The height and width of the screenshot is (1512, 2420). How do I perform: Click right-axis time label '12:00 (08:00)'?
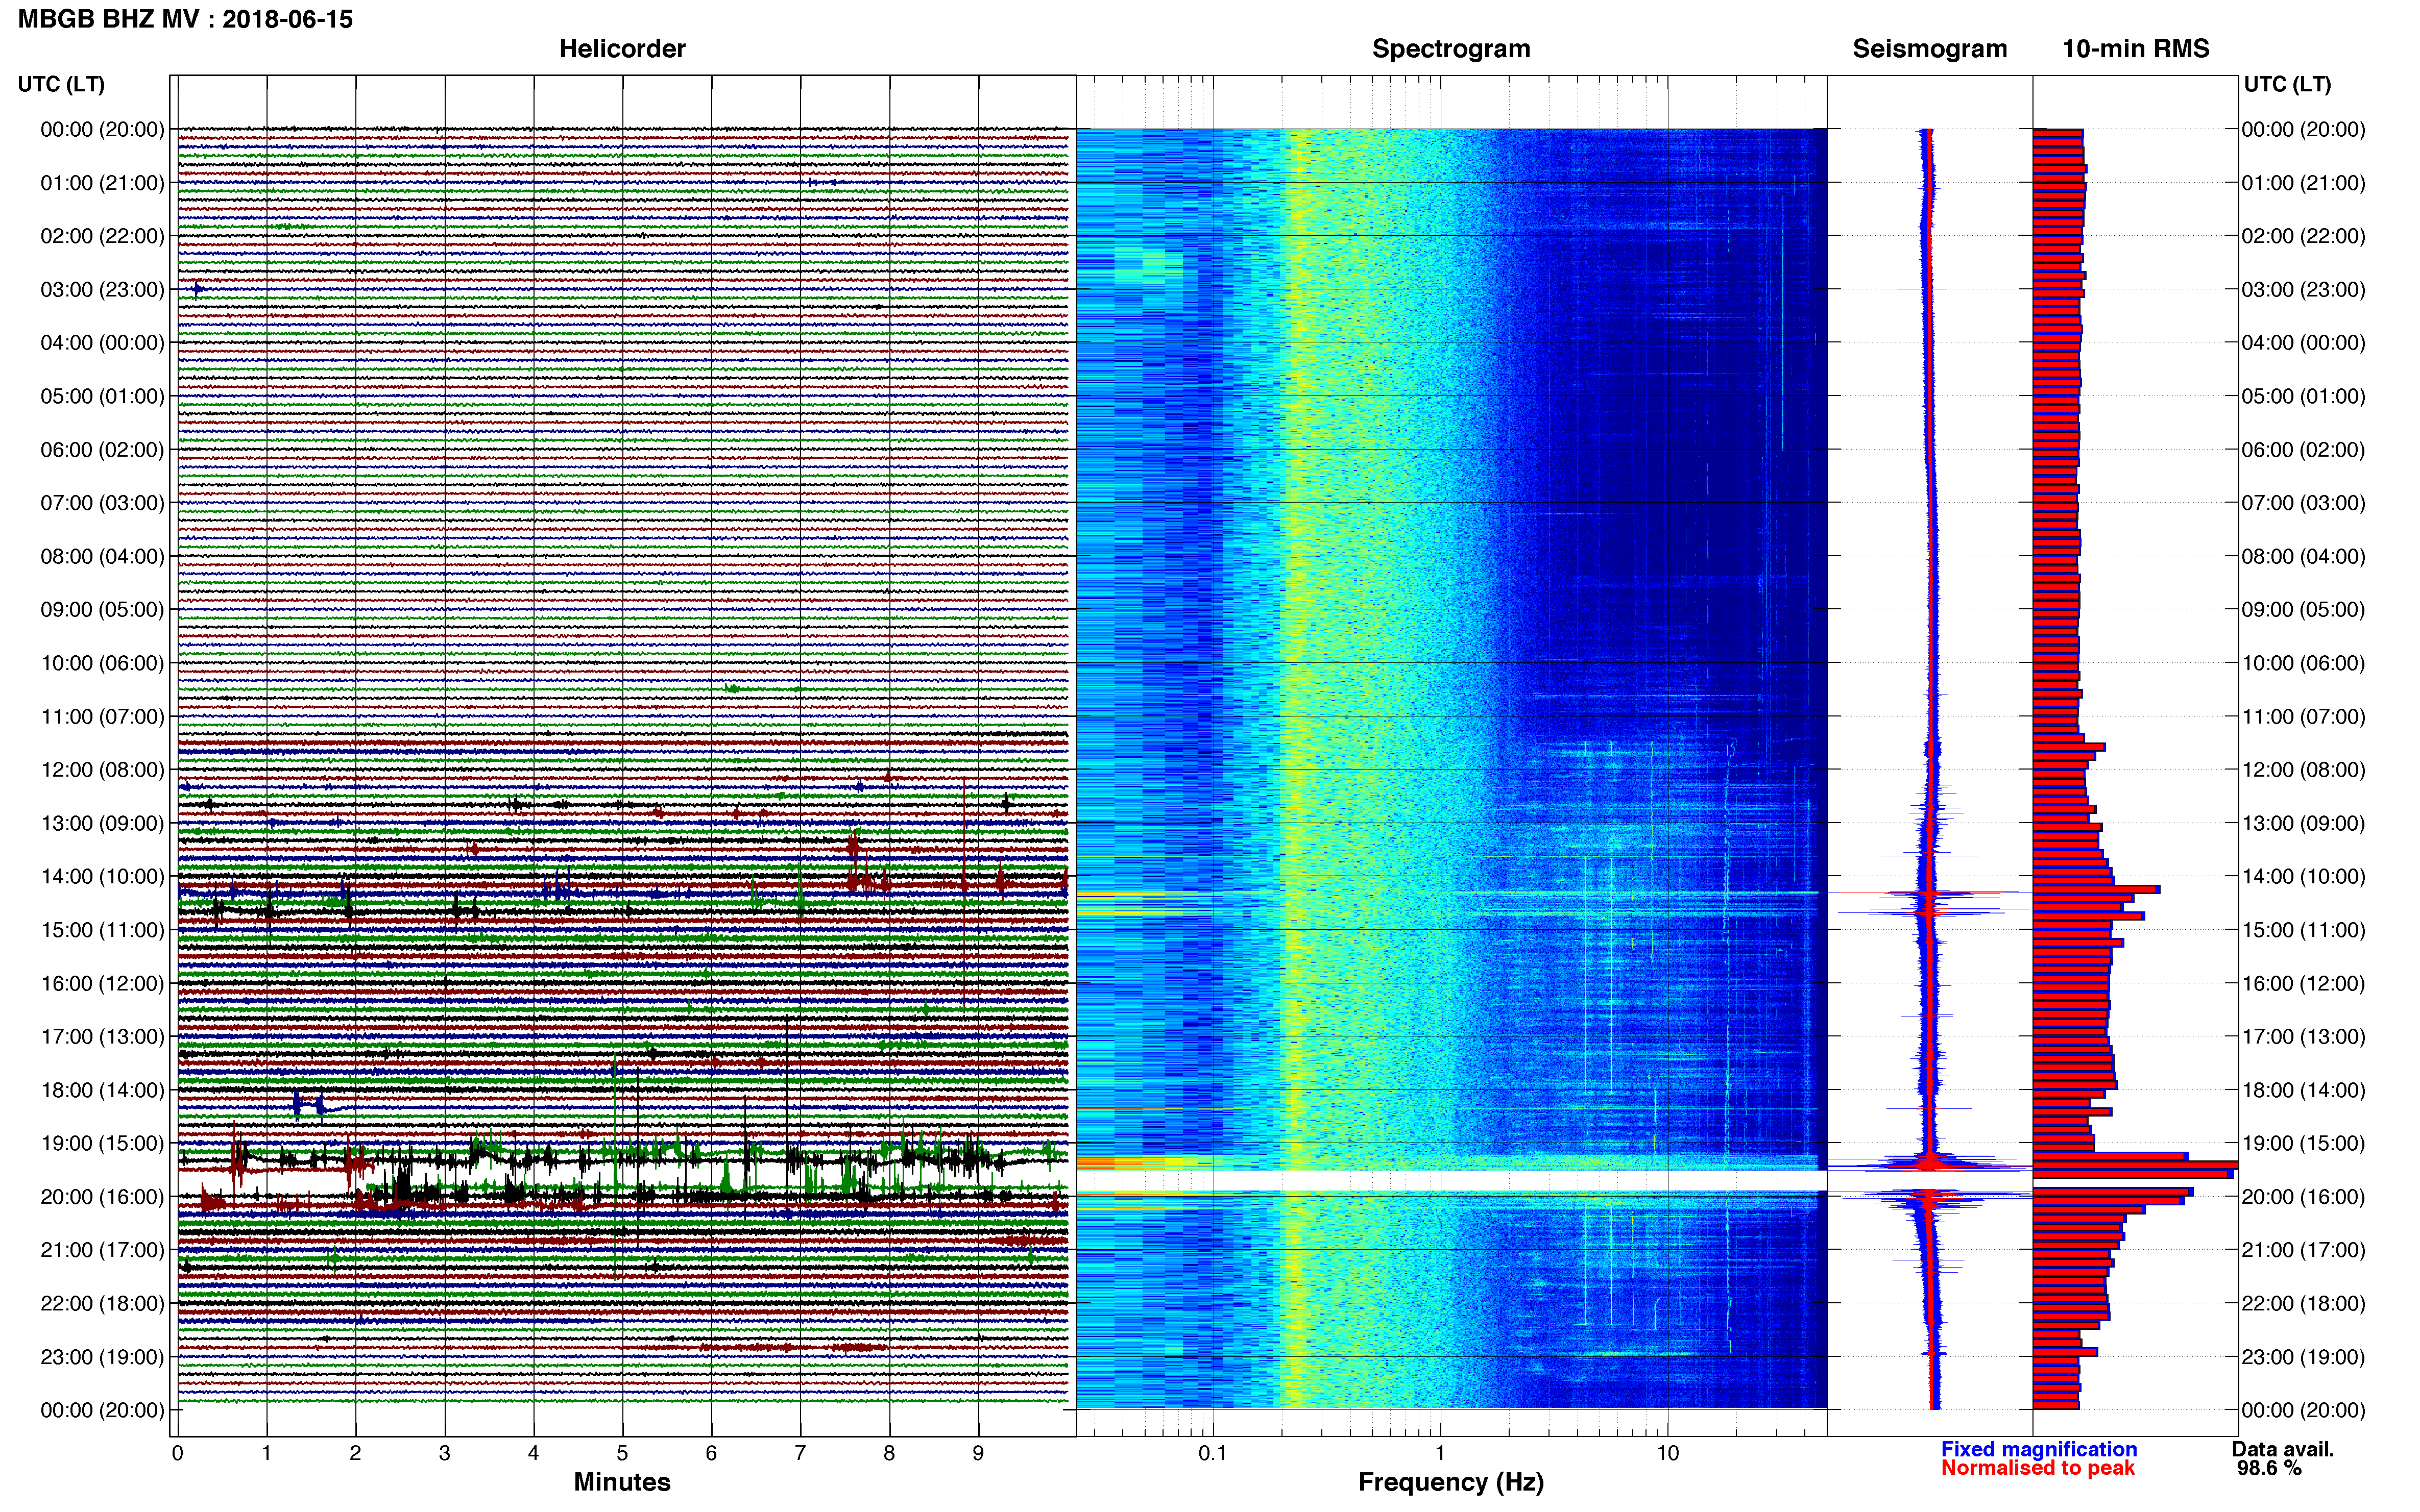click(2303, 770)
